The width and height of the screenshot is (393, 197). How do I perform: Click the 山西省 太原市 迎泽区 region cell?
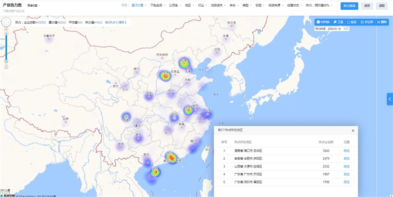(248, 166)
